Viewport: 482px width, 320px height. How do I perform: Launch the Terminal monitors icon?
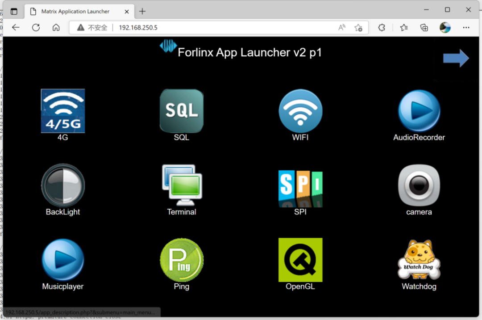tap(182, 185)
